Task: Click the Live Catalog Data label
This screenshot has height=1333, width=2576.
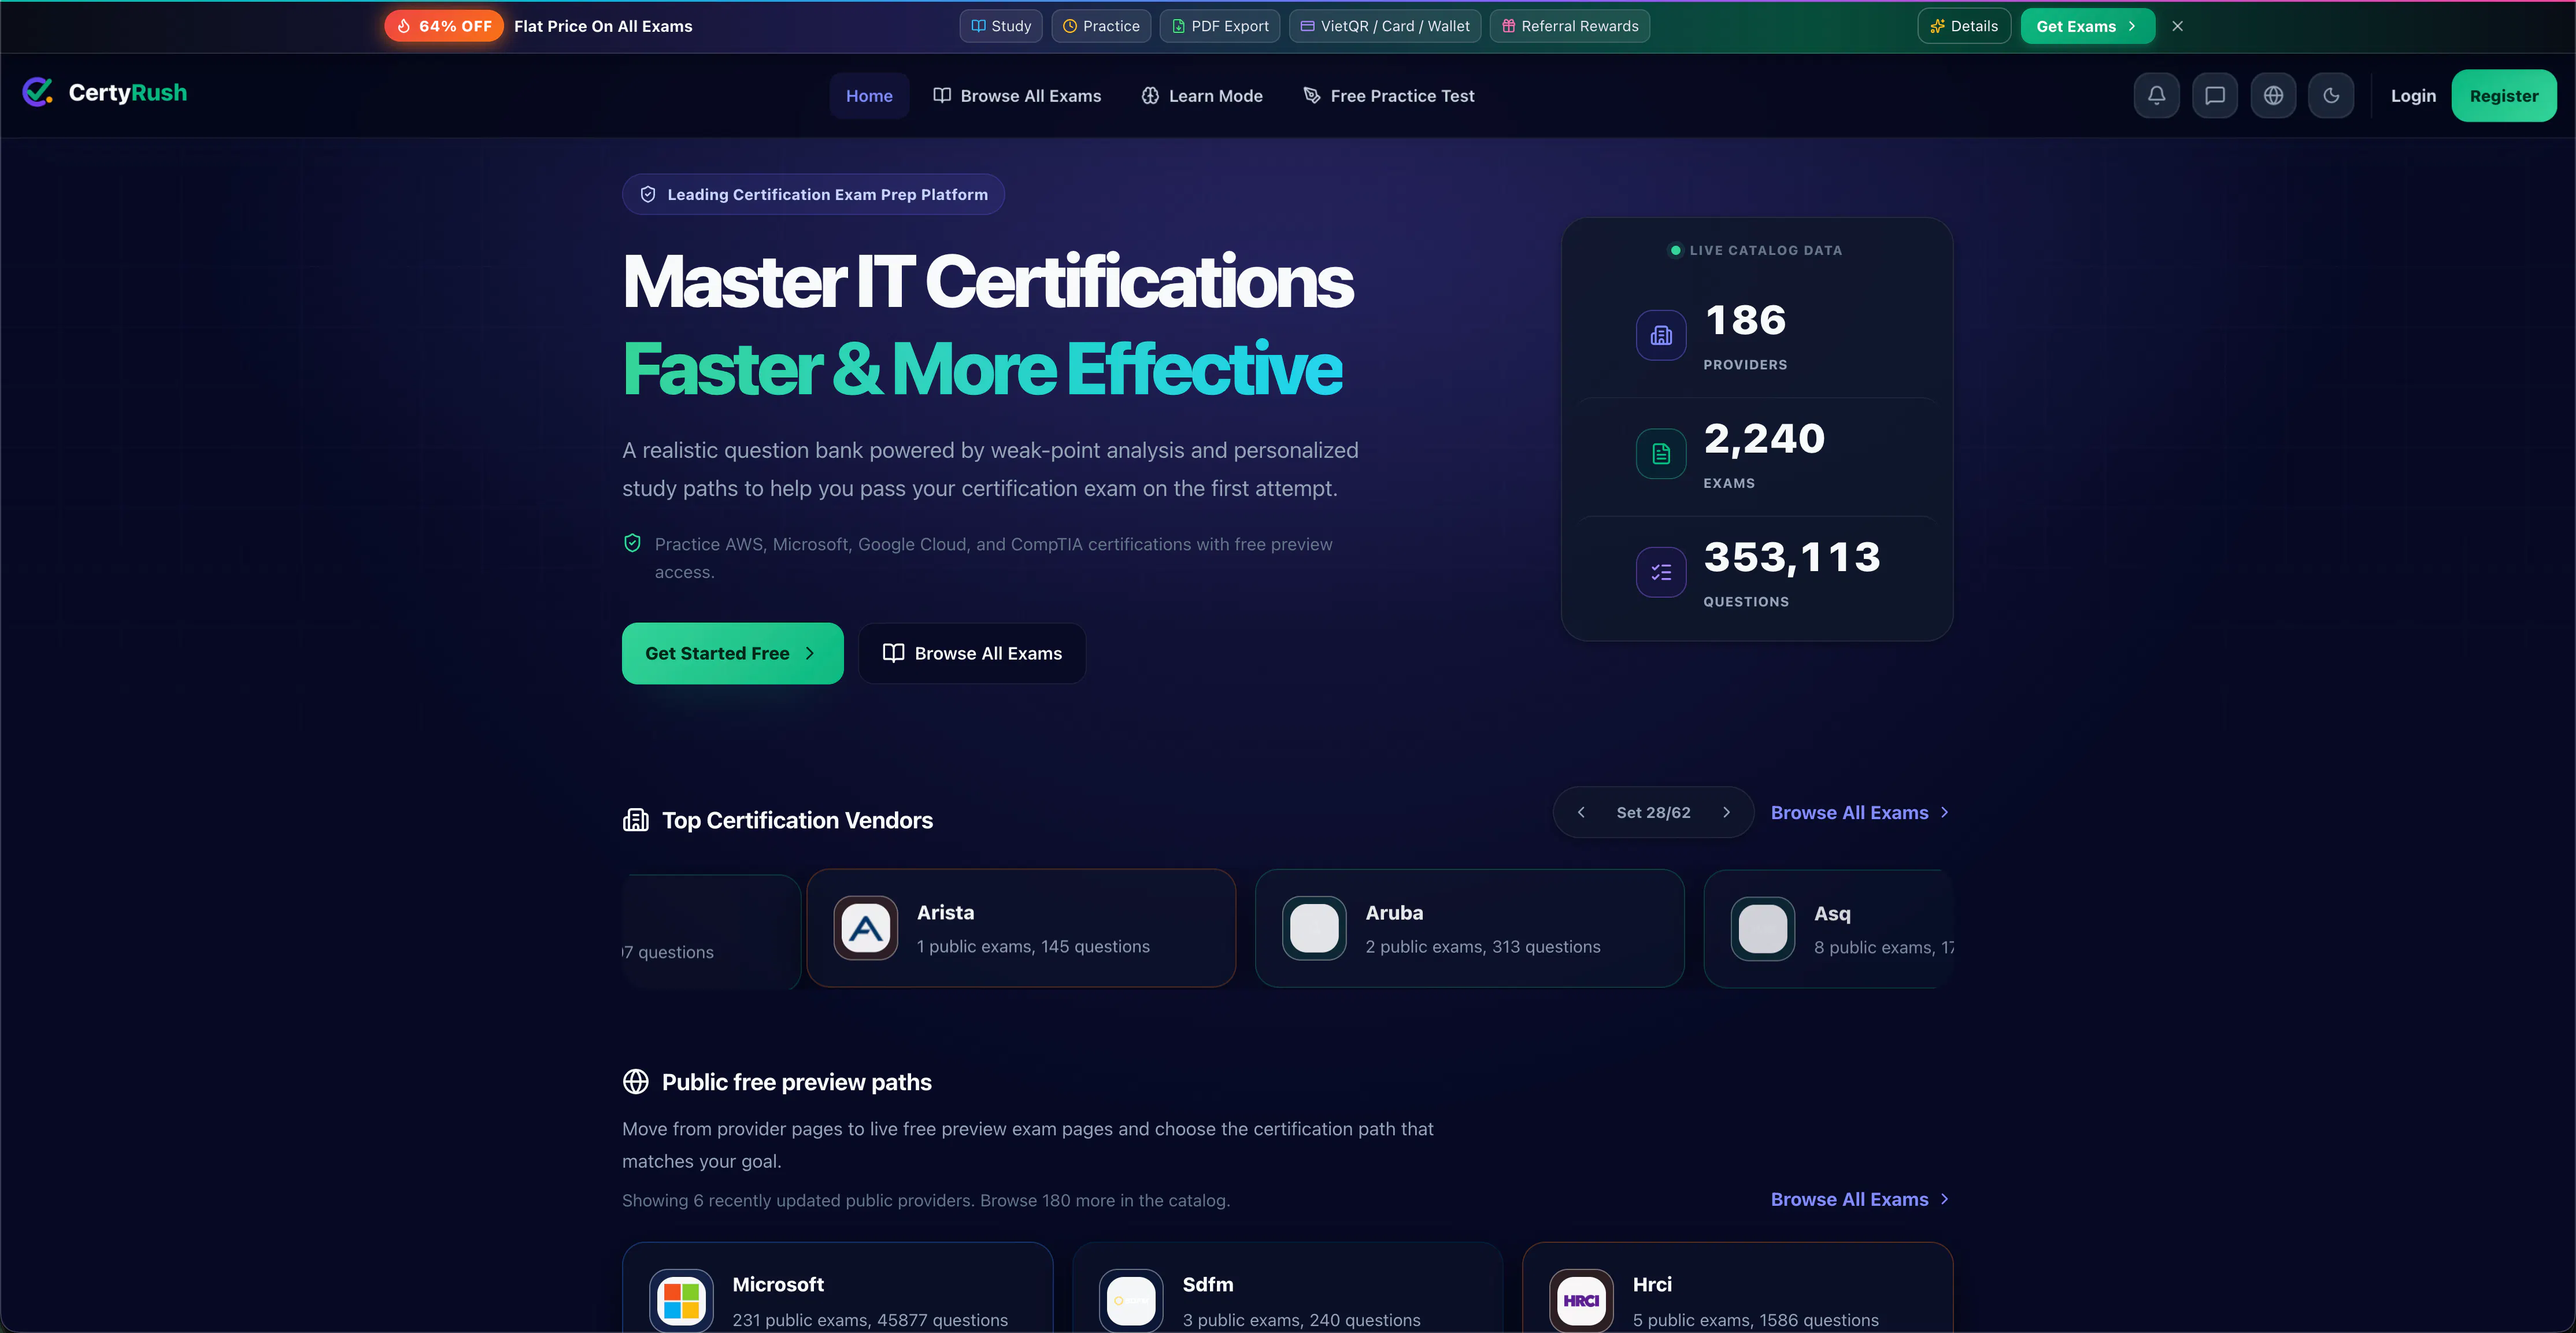Action: tap(1766, 250)
